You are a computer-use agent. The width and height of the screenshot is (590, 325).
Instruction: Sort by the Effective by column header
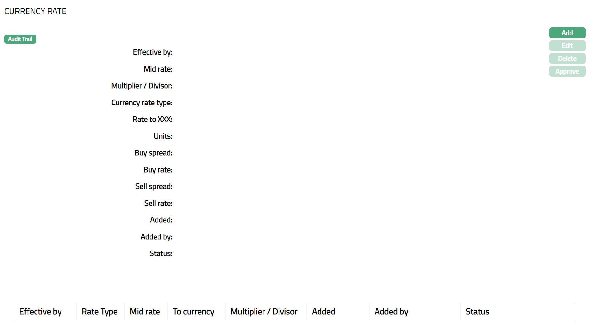[40, 312]
